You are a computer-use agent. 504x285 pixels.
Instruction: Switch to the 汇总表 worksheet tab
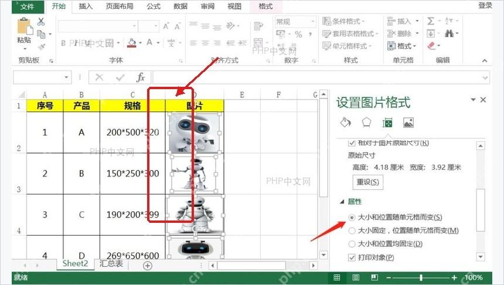[x=111, y=263]
